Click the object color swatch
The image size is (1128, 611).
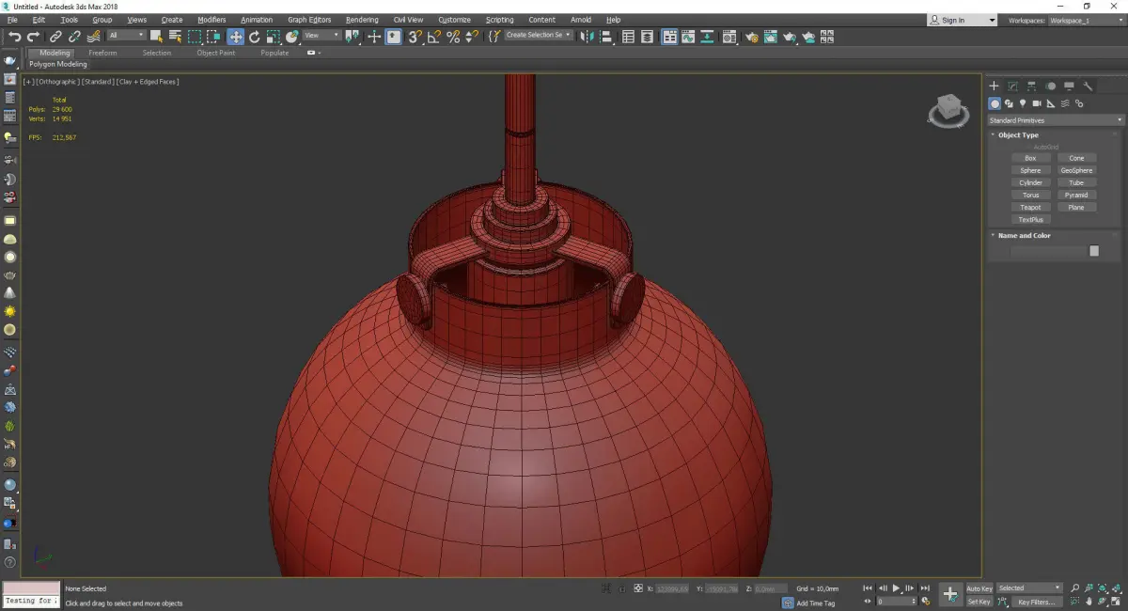(1094, 251)
